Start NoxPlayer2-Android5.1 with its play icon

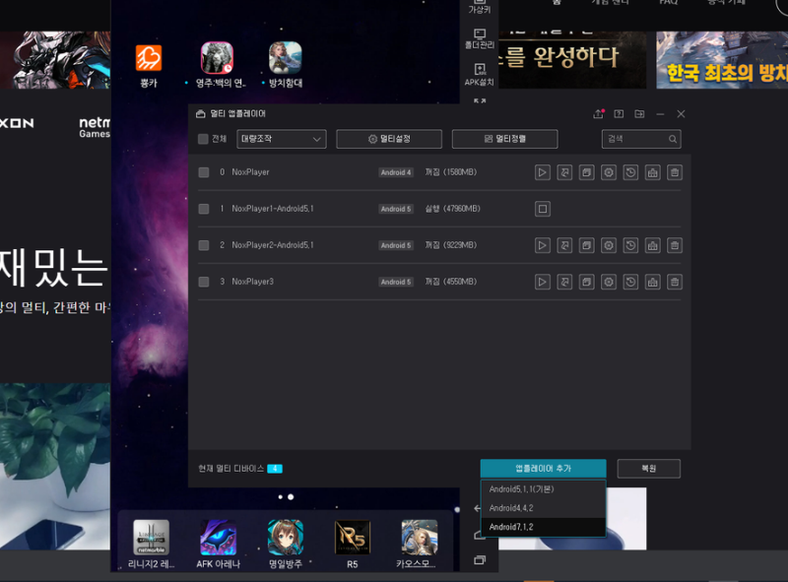click(x=543, y=245)
